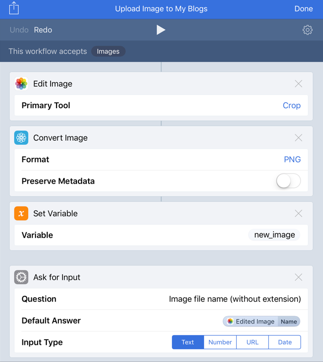Click the Ask for Input gear icon
323x362 pixels.
tap(21, 277)
